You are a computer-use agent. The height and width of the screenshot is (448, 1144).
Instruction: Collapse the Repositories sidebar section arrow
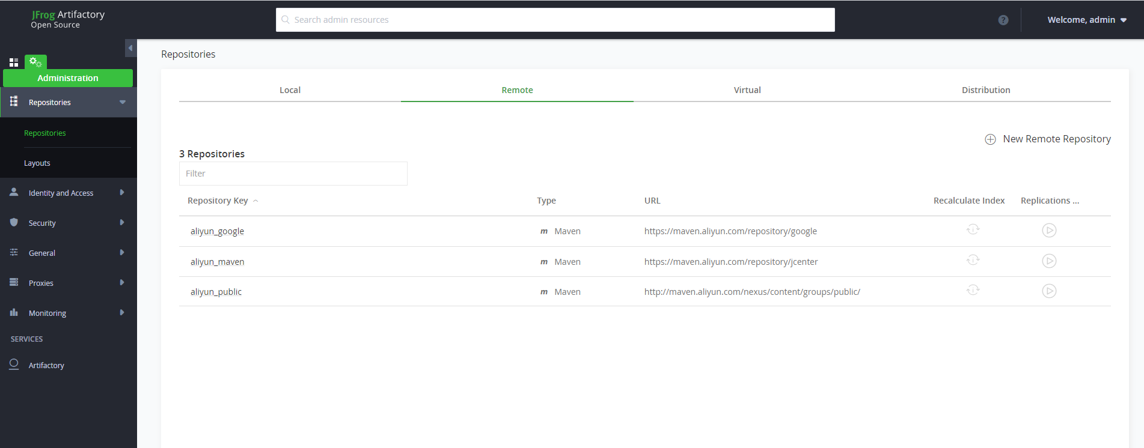[x=123, y=102]
